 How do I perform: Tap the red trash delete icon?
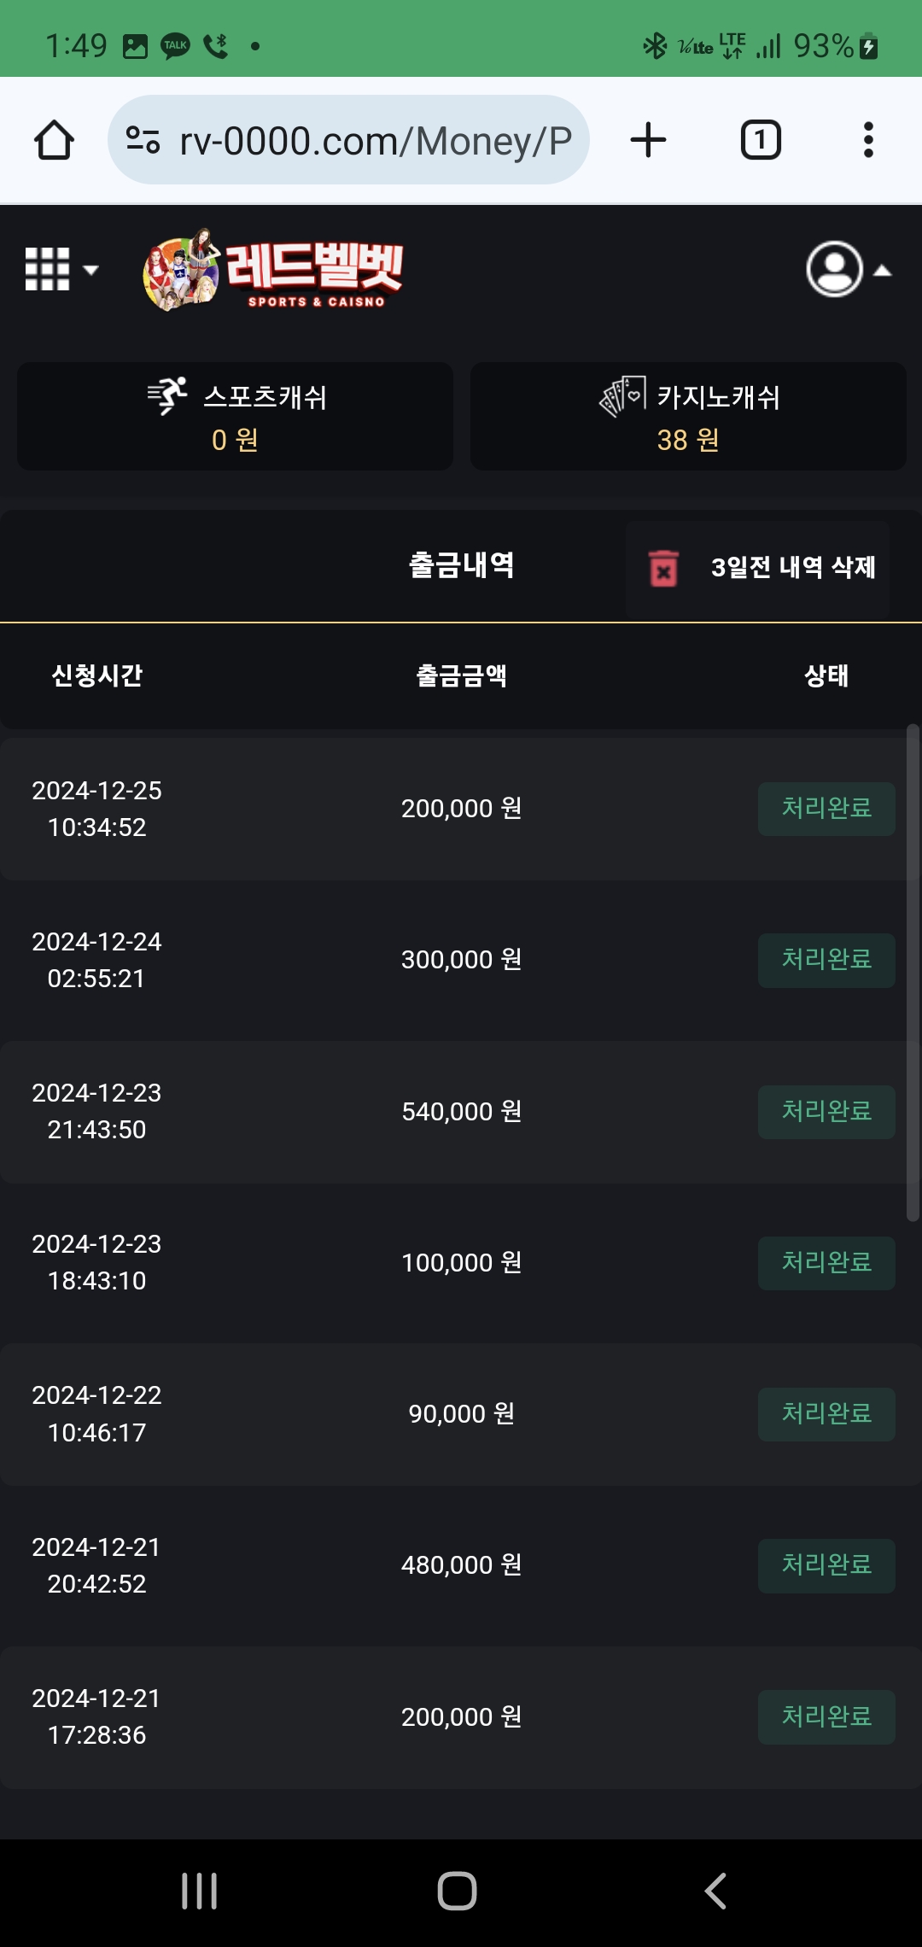click(x=663, y=568)
